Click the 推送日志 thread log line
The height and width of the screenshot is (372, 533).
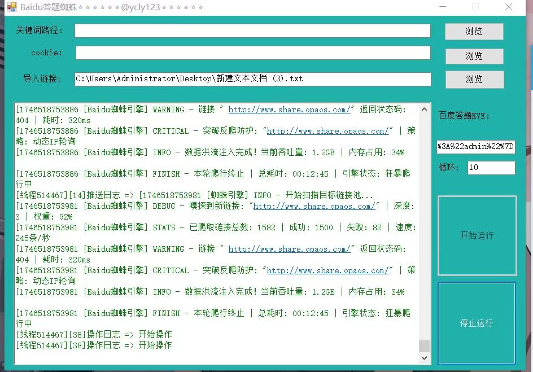coord(194,195)
